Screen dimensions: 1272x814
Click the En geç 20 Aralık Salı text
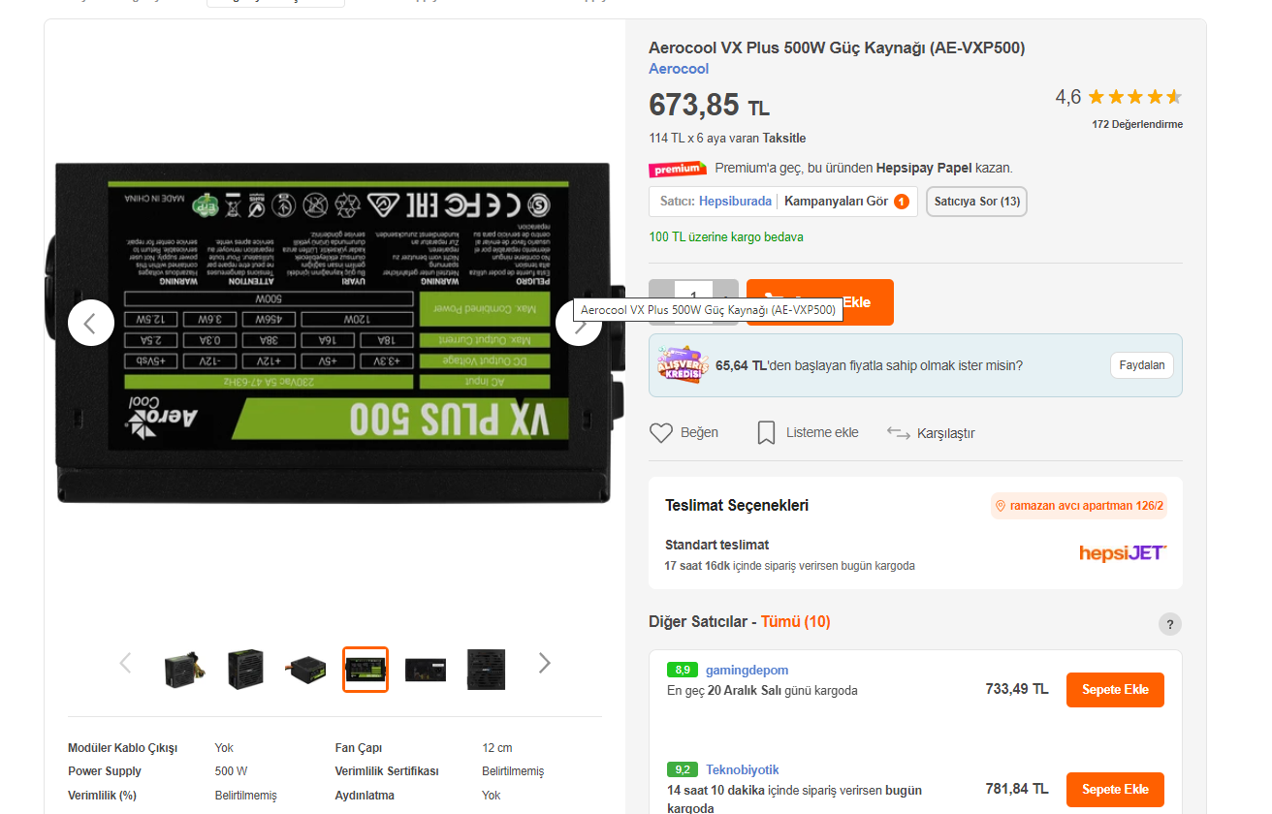[x=762, y=691]
